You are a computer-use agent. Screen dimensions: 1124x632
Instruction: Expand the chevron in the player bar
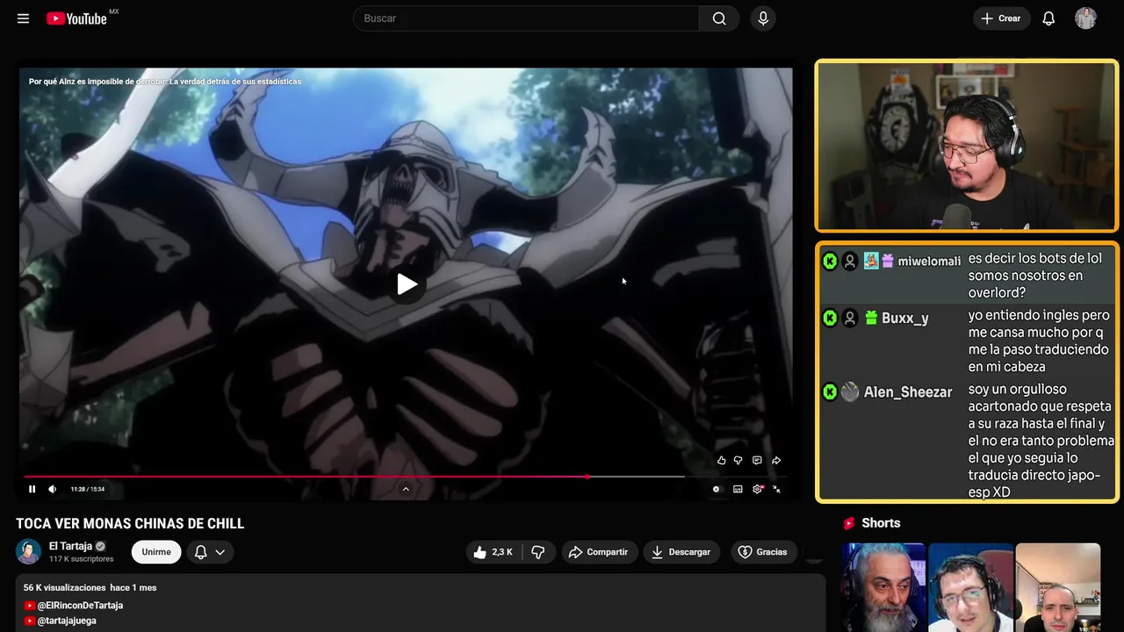coord(406,489)
